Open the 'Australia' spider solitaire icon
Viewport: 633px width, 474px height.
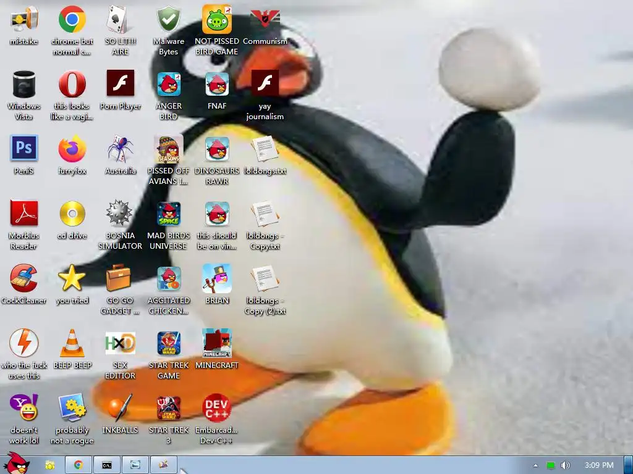pyautogui.click(x=120, y=149)
